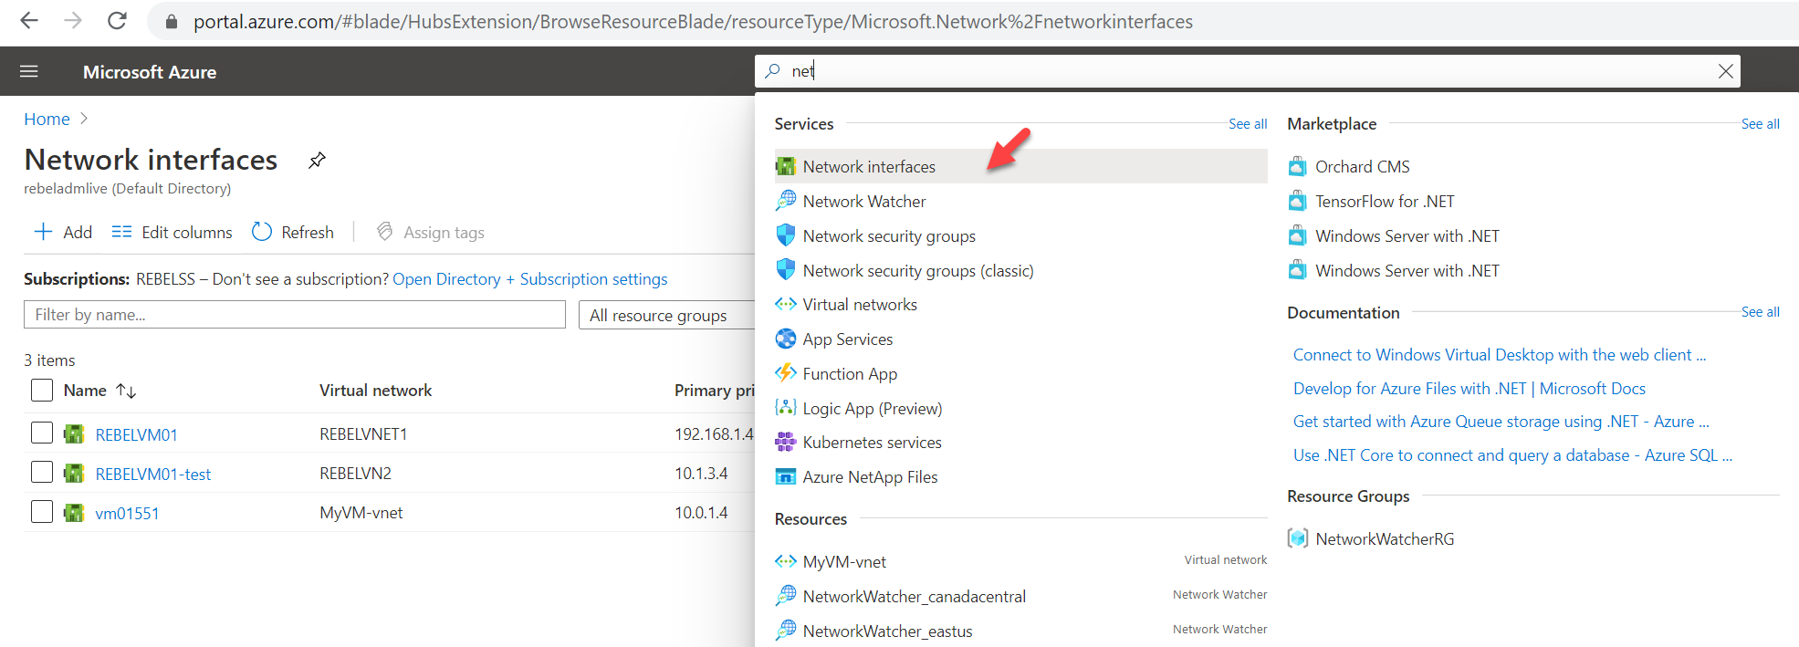The height and width of the screenshot is (647, 1799).
Task: Sort by Name column arrows
Action: [126, 391]
